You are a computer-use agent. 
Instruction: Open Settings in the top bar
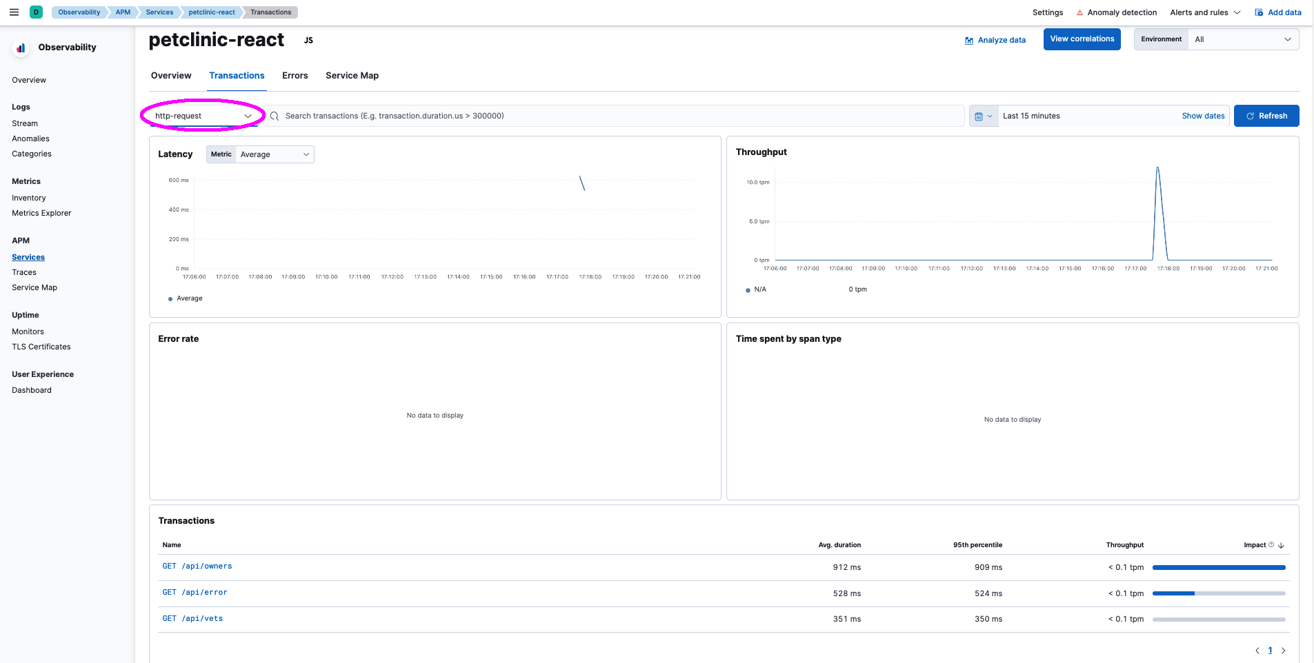1048,12
